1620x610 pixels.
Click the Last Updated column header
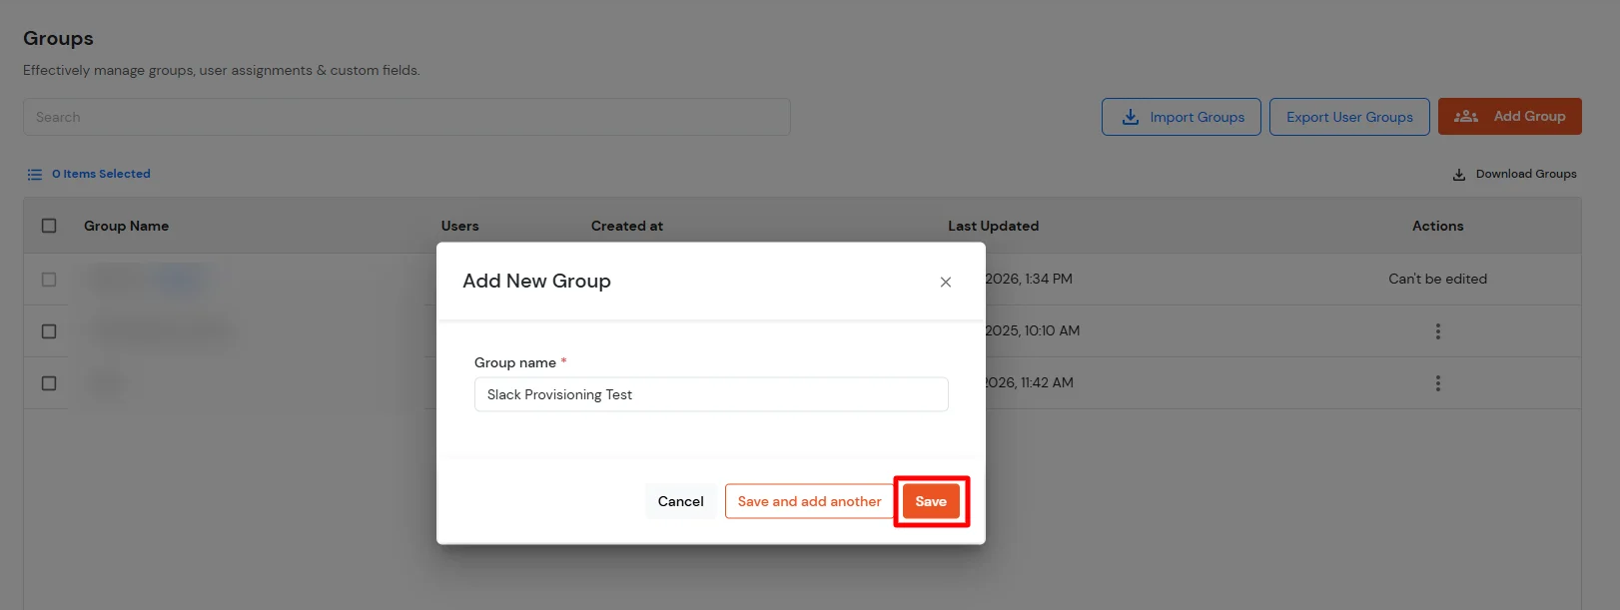994,226
